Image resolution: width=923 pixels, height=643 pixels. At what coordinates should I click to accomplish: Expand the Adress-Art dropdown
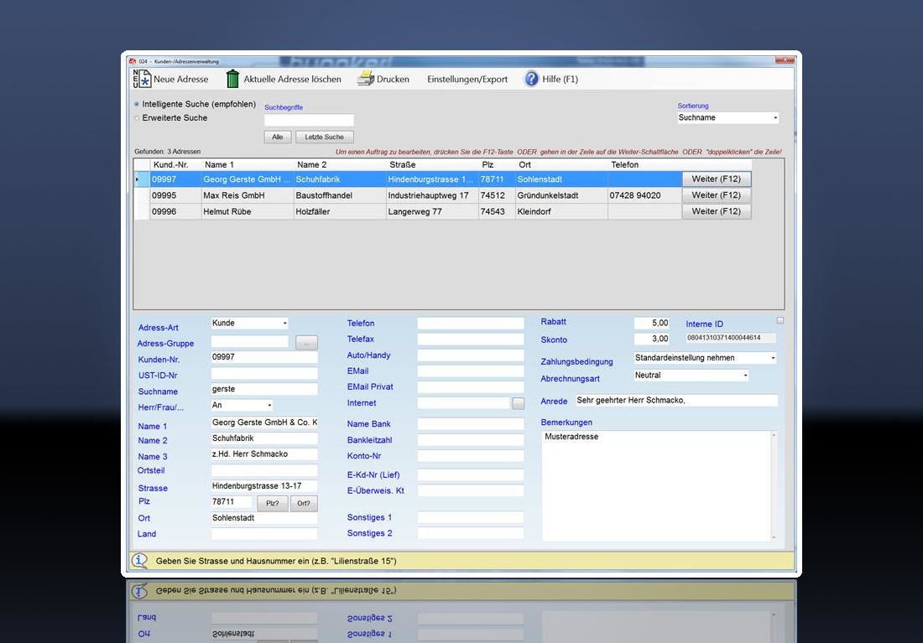284,324
